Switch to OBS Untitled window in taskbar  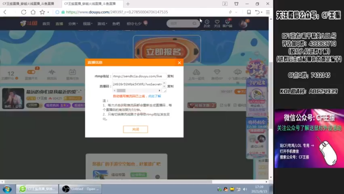(x=80, y=189)
